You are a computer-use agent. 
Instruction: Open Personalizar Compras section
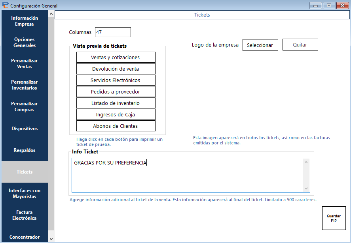(x=25, y=107)
